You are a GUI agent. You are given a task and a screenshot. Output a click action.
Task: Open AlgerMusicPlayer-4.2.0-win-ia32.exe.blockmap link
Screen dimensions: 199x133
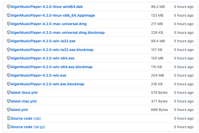(52, 50)
